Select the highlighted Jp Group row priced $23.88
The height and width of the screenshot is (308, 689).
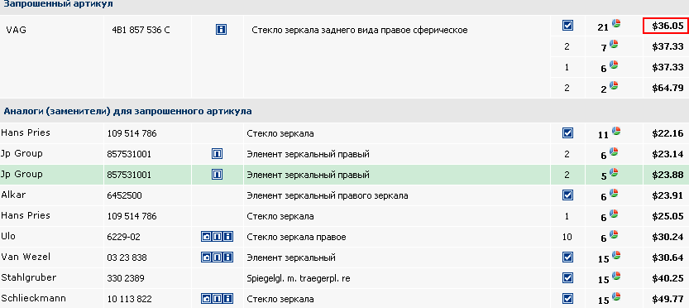tap(344, 175)
